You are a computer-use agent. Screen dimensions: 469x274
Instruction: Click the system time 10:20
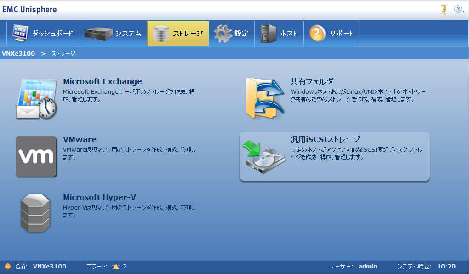click(x=446, y=267)
